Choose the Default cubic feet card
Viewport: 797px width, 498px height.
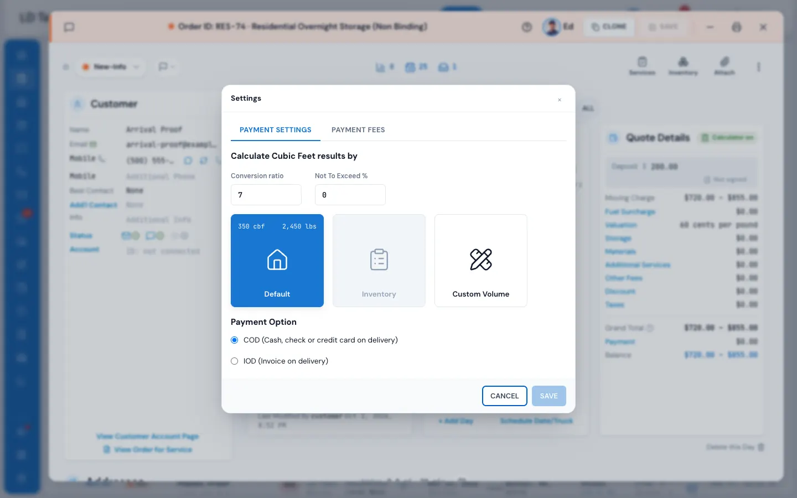click(x=277, y=261)
